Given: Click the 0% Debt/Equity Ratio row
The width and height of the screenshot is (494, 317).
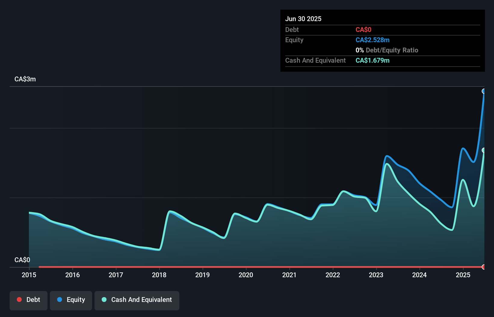Looking at the screenshot, I should [387, 50].
